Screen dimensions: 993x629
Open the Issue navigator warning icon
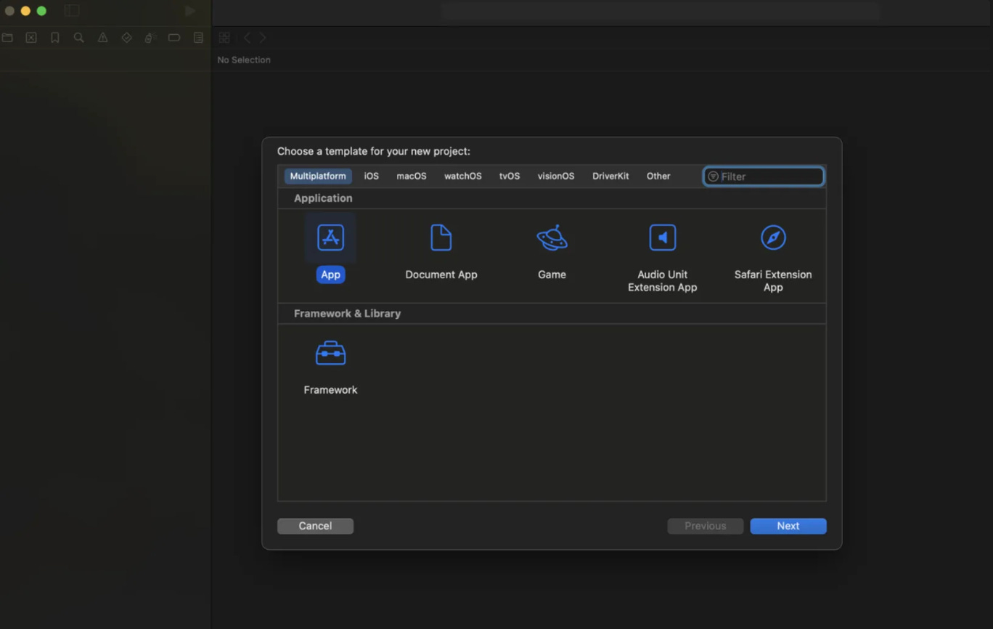pos(102,38)
